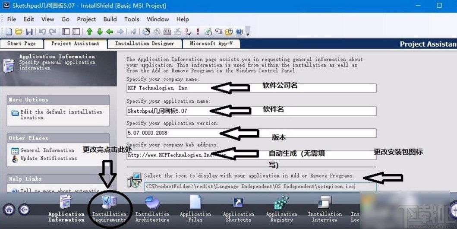Viewport: 457px width, 229px height.
Task: Open Update Notifications link
Action: (x=49, y=158)
